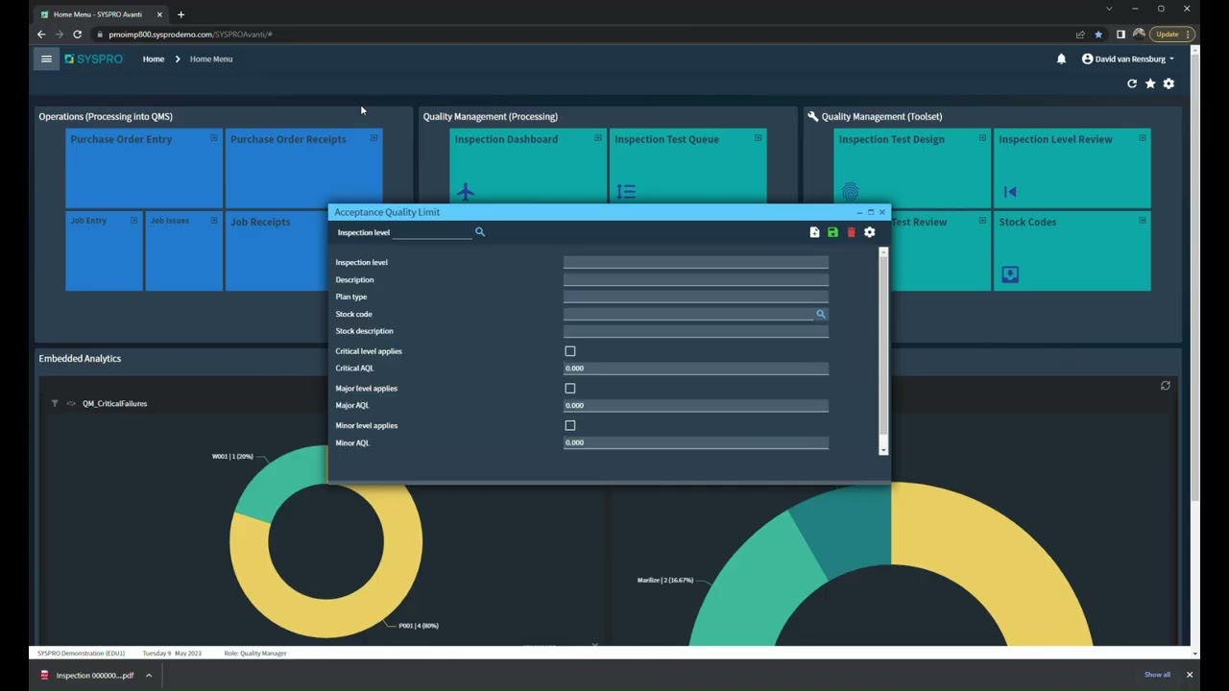Image resolution: width=1229 pixels, height=691 pixels.
Task: Click the Update button in Chrome
Action: click(1171, 35)
